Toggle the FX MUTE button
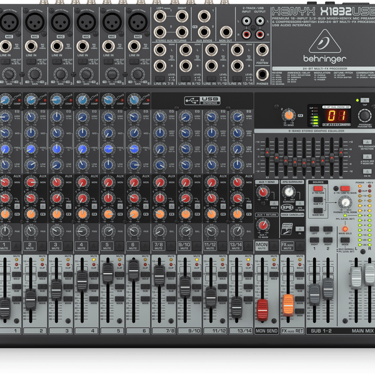 tap(299, 246)
